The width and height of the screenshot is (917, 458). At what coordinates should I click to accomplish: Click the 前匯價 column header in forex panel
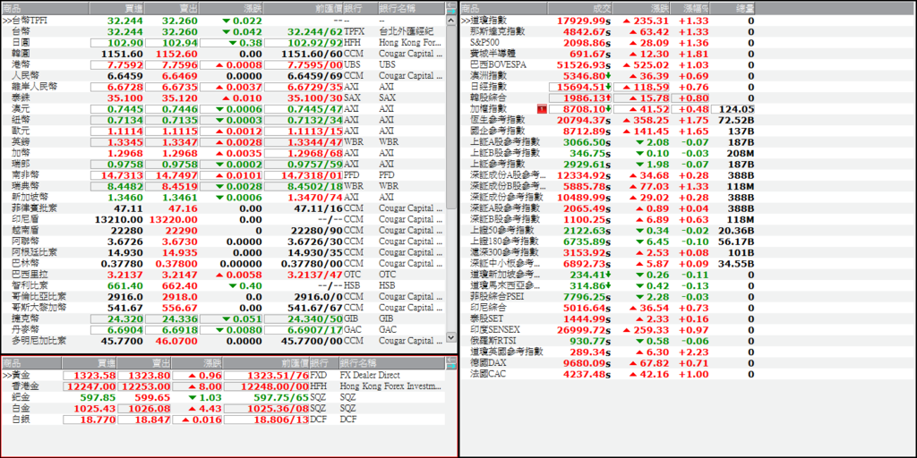(303, 9)
